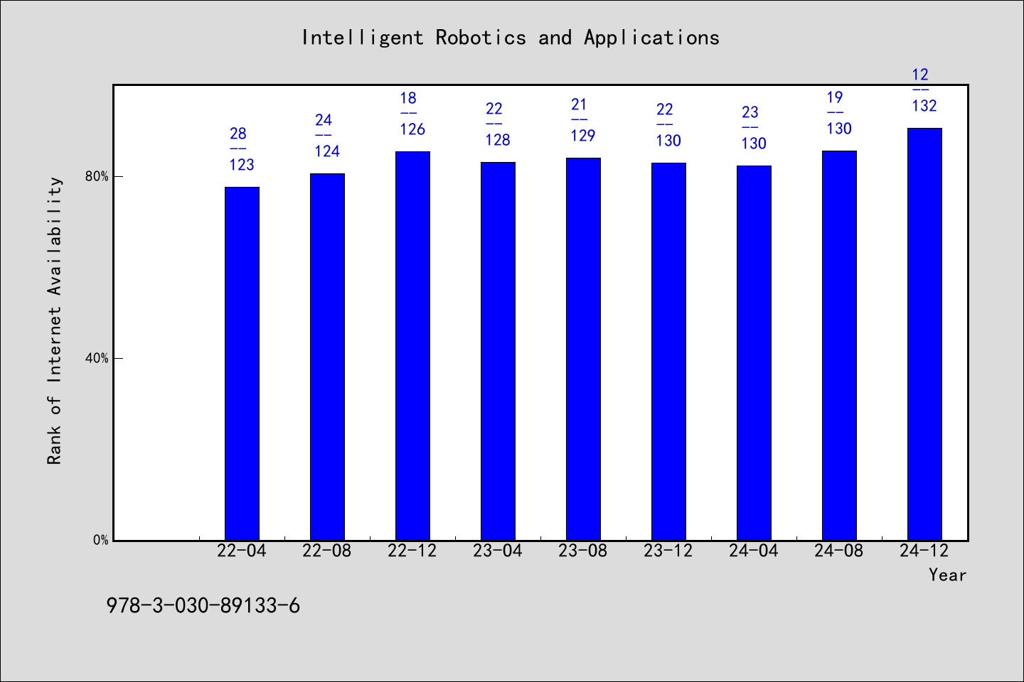Click the 12/132 rank label
This screenshot has height=682, width=1024.
(x=924, y=90)
